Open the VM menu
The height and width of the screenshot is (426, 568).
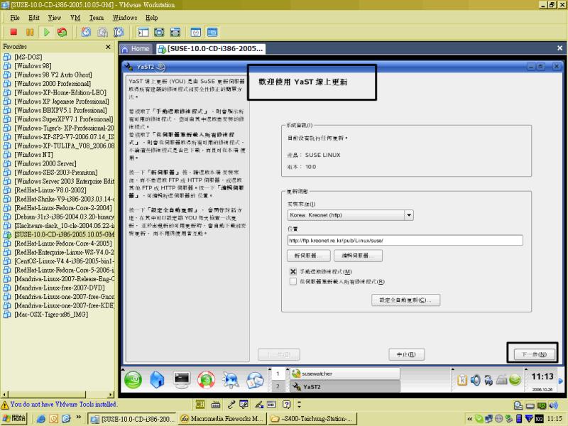click(75, 18)
